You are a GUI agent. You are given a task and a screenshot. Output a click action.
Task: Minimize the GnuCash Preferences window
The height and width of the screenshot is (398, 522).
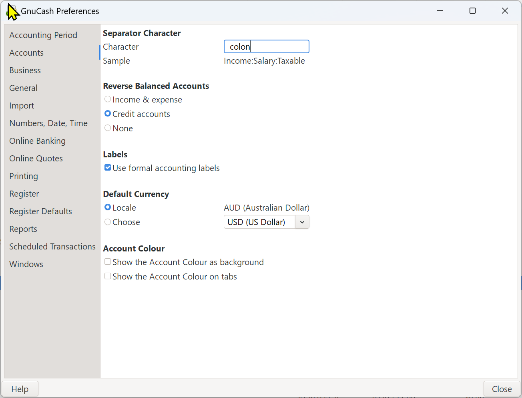(440, 11)
